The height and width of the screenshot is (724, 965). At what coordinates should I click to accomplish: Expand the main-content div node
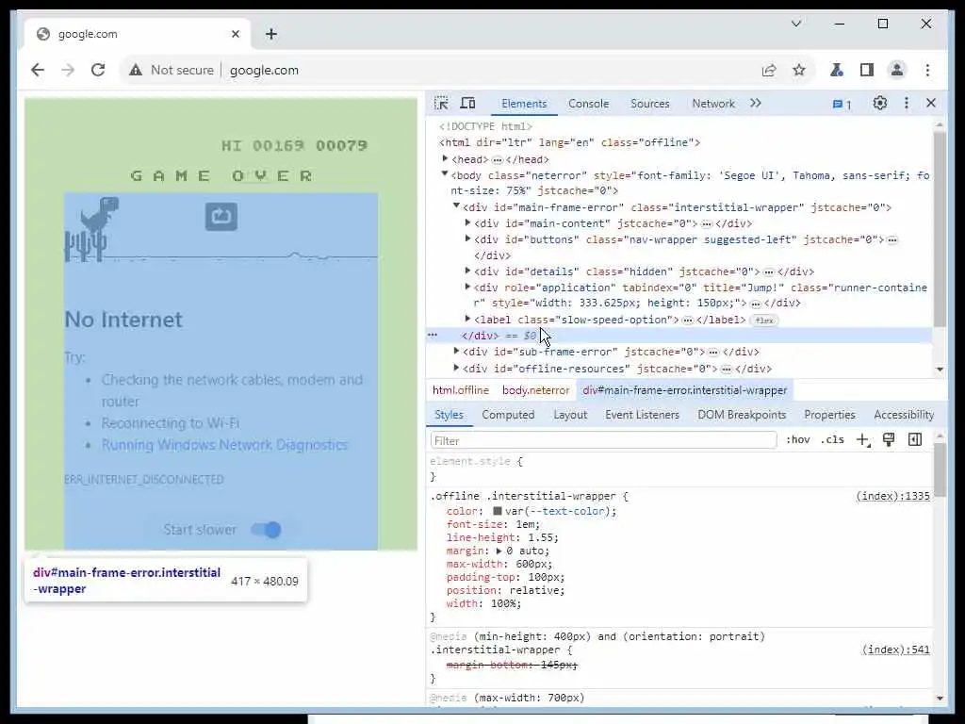coord(467,222)
